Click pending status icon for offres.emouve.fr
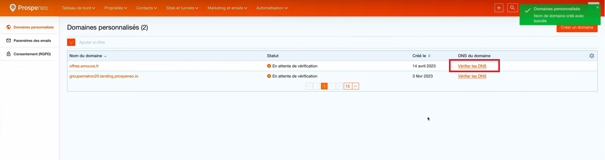Screen dimensions: 605x160 269,66
